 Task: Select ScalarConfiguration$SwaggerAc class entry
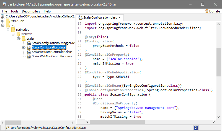pos(53,43)
